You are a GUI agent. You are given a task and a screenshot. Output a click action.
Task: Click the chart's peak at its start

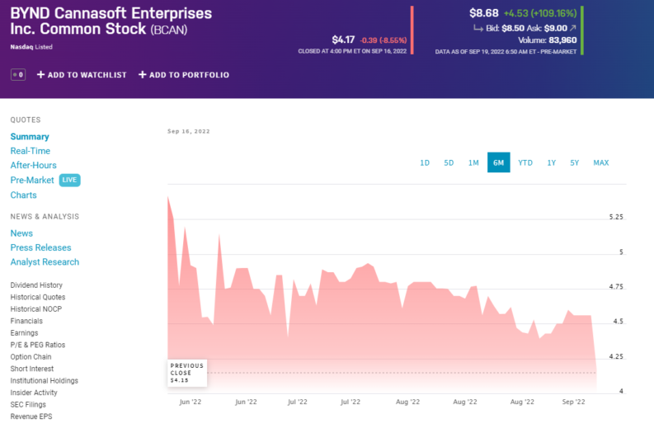point(168,197)
